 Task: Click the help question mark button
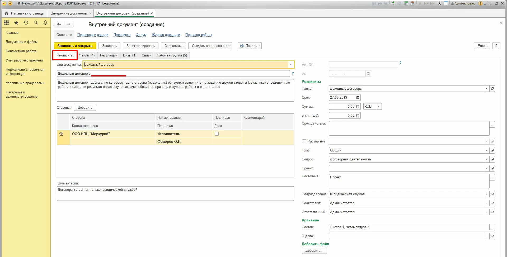(x=496, y=46)
